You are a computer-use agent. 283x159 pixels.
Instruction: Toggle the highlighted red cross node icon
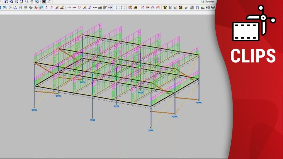(110, 7)
